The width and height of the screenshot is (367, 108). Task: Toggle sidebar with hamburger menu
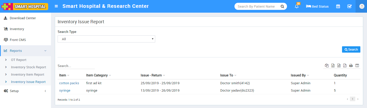pos(56,6)
